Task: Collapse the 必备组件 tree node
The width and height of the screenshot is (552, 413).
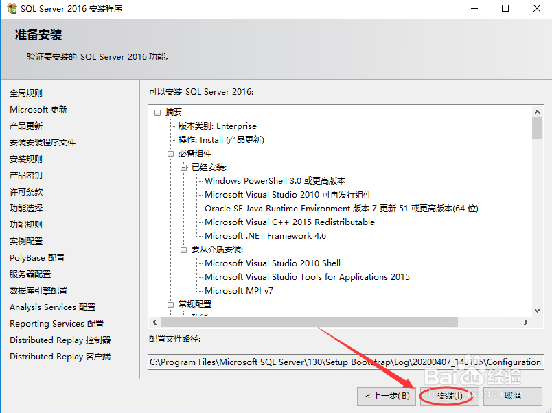Action: pyautogui.click(x=170, y=154)
